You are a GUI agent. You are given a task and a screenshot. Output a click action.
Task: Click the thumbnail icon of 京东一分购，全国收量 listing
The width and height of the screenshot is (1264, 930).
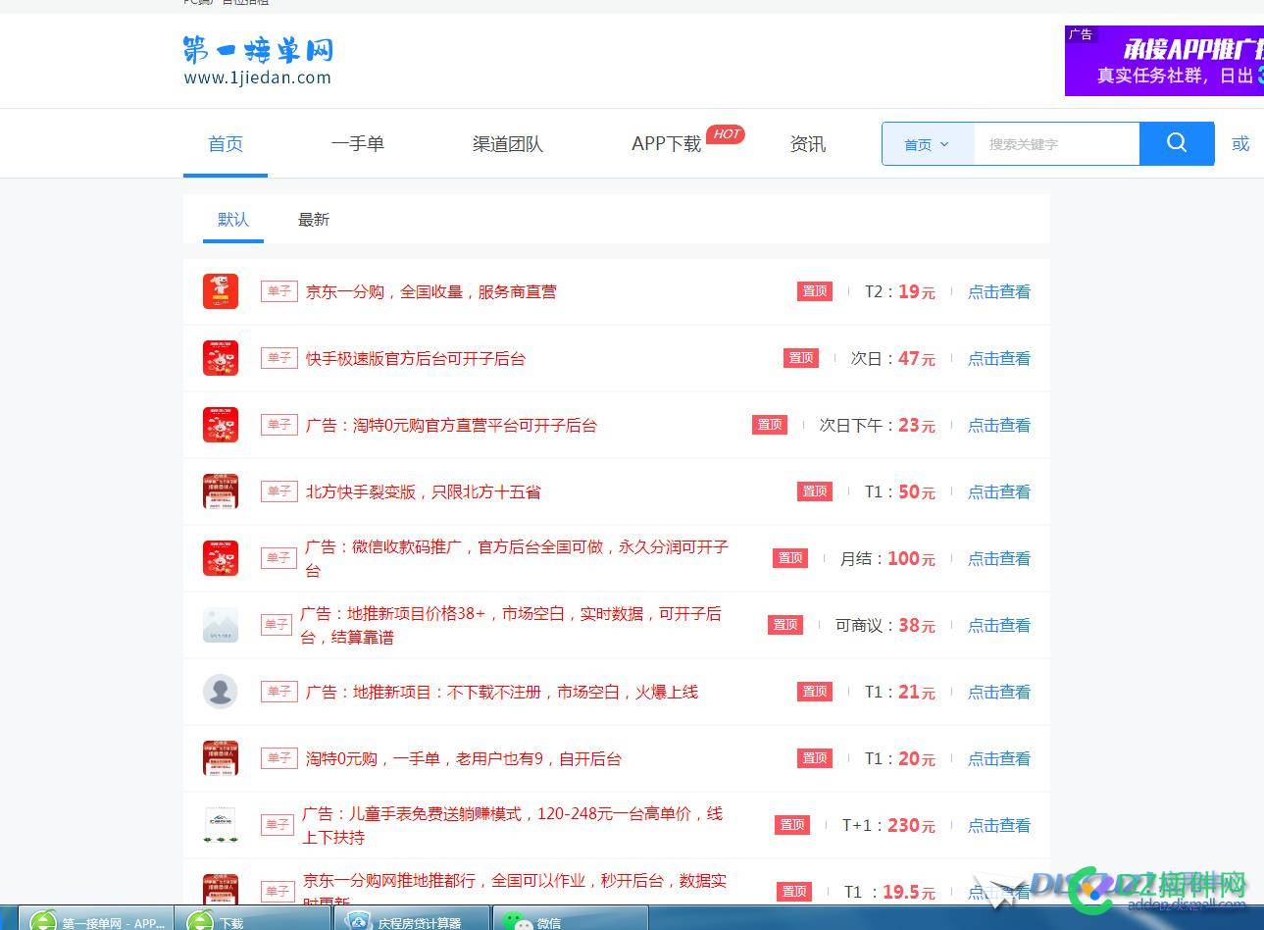(221, 291)
